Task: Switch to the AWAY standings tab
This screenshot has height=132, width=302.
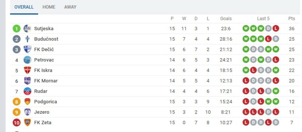Action: click(x=70, y=7)
